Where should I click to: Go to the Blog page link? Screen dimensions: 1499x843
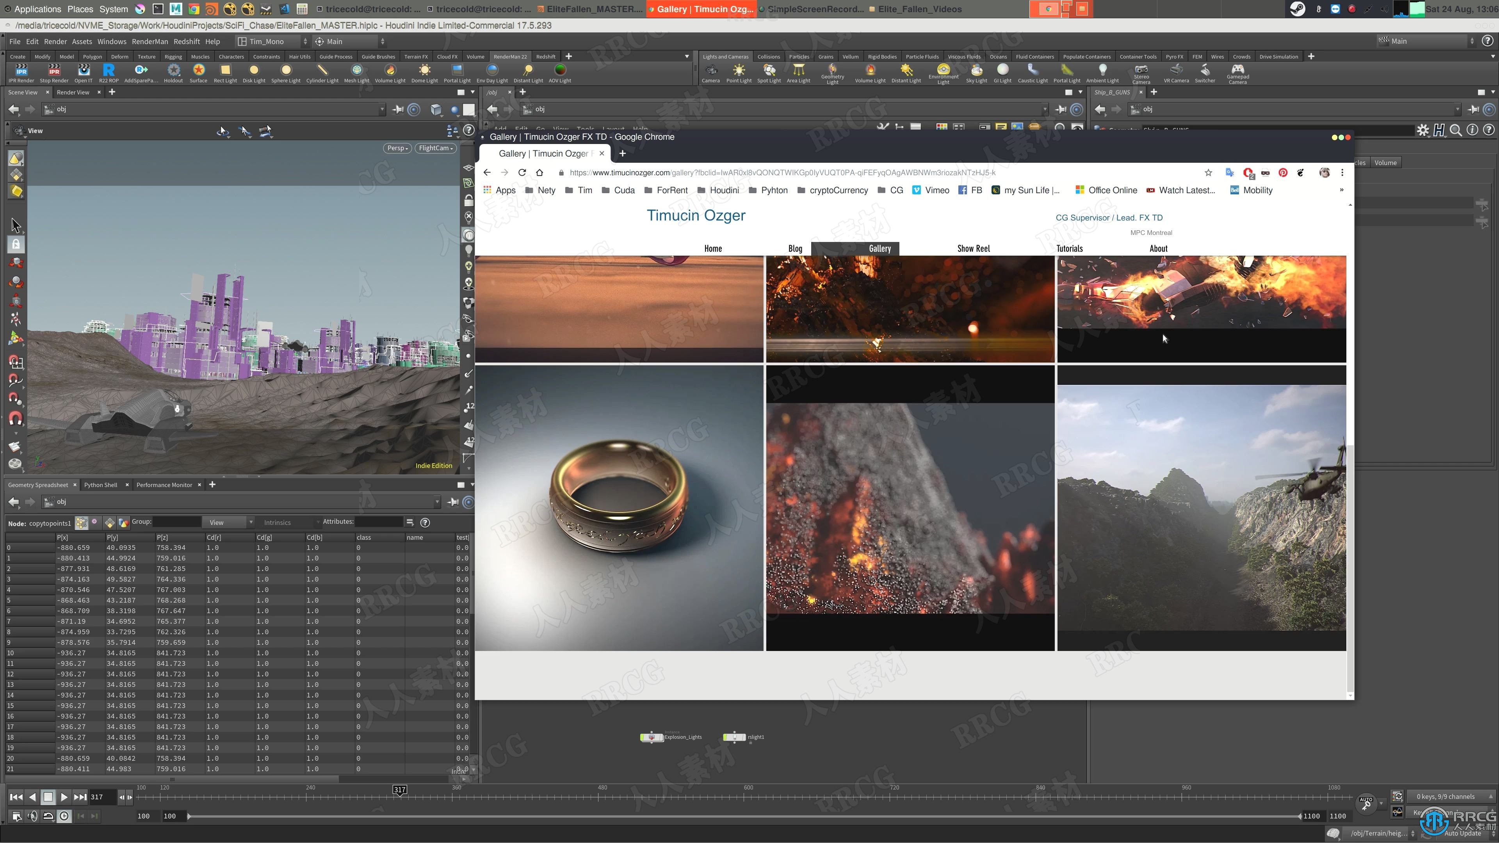coord(795,249)
